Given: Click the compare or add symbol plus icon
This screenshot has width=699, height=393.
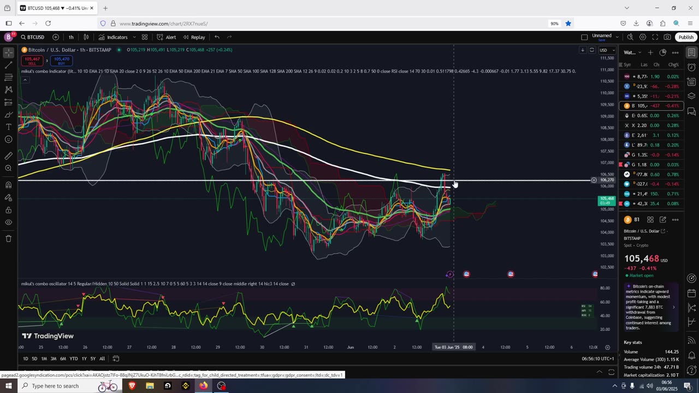Looking at the screenshot, I should pyautogui.click(x=56, y=37).
